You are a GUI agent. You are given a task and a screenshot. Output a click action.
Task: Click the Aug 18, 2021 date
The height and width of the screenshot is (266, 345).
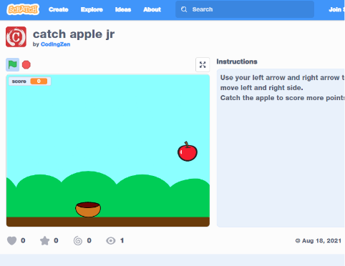[x=321, y=241]
